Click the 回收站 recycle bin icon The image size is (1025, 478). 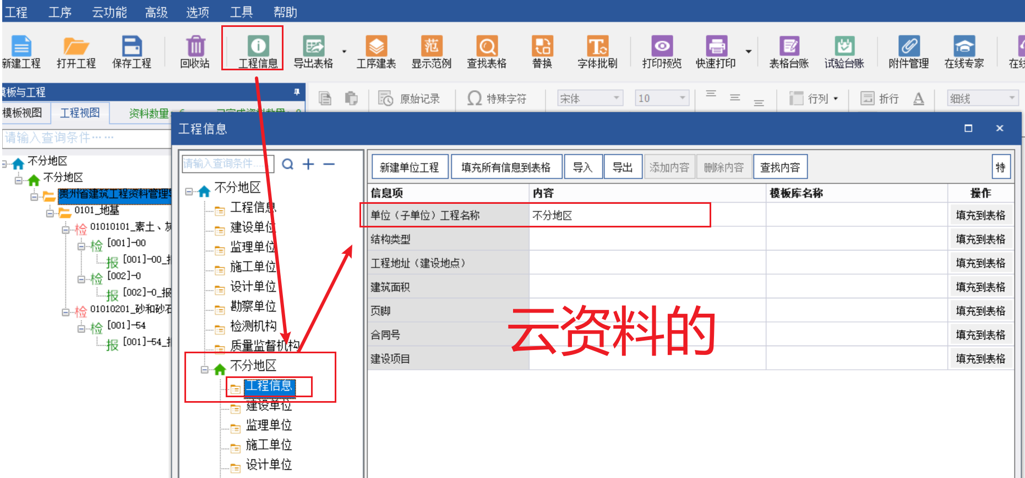point(195,47)
